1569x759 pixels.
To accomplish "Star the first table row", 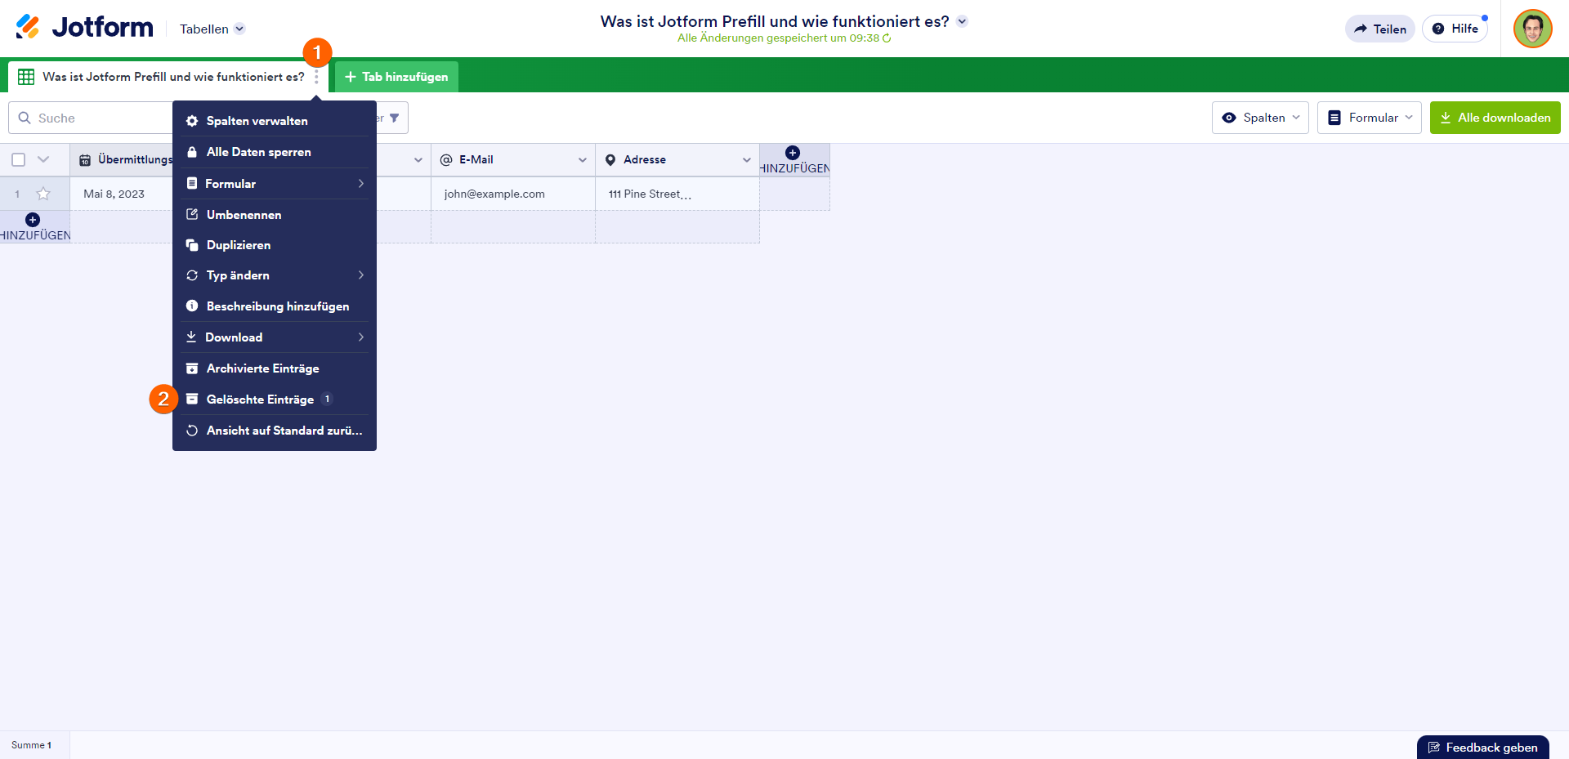I will (x=43, y=194).
